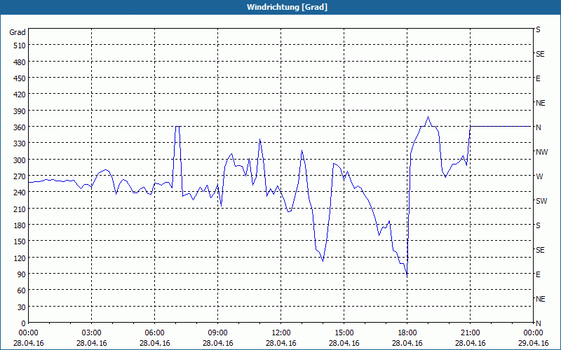
Task: Select the 12:00 time axis label
Action: [281, 333]
